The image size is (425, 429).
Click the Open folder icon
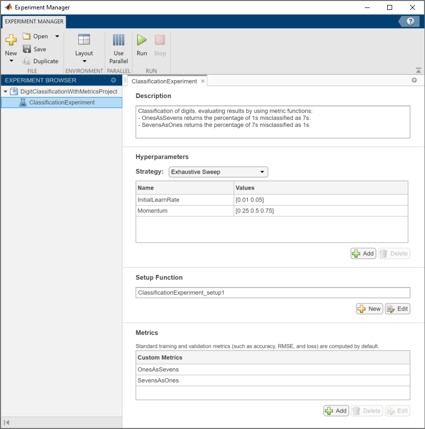click(x=26, y=36)
